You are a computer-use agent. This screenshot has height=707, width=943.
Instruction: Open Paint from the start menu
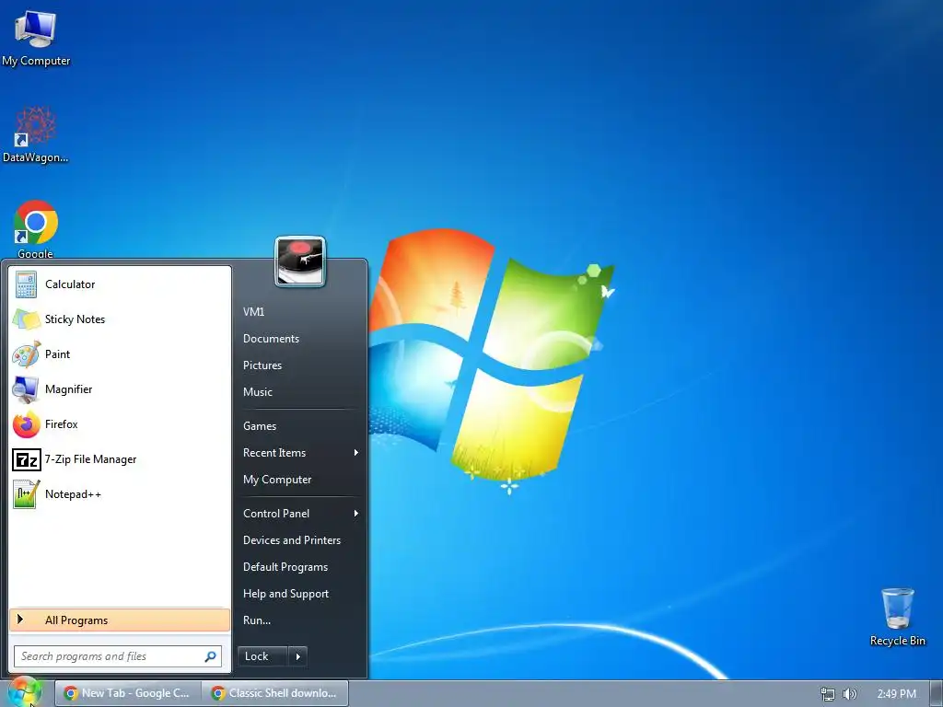pyautogui.click(x=120, y=354)
